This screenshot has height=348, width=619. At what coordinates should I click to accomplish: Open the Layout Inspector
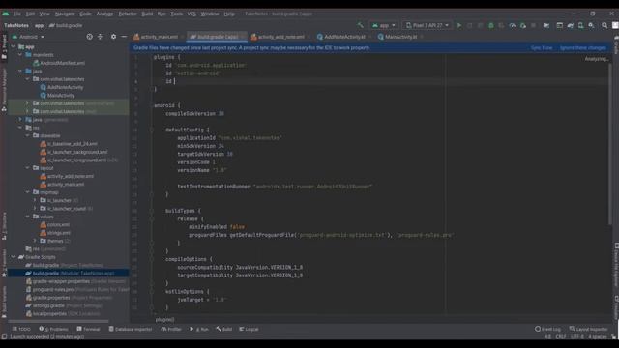[x=588, y=329]
